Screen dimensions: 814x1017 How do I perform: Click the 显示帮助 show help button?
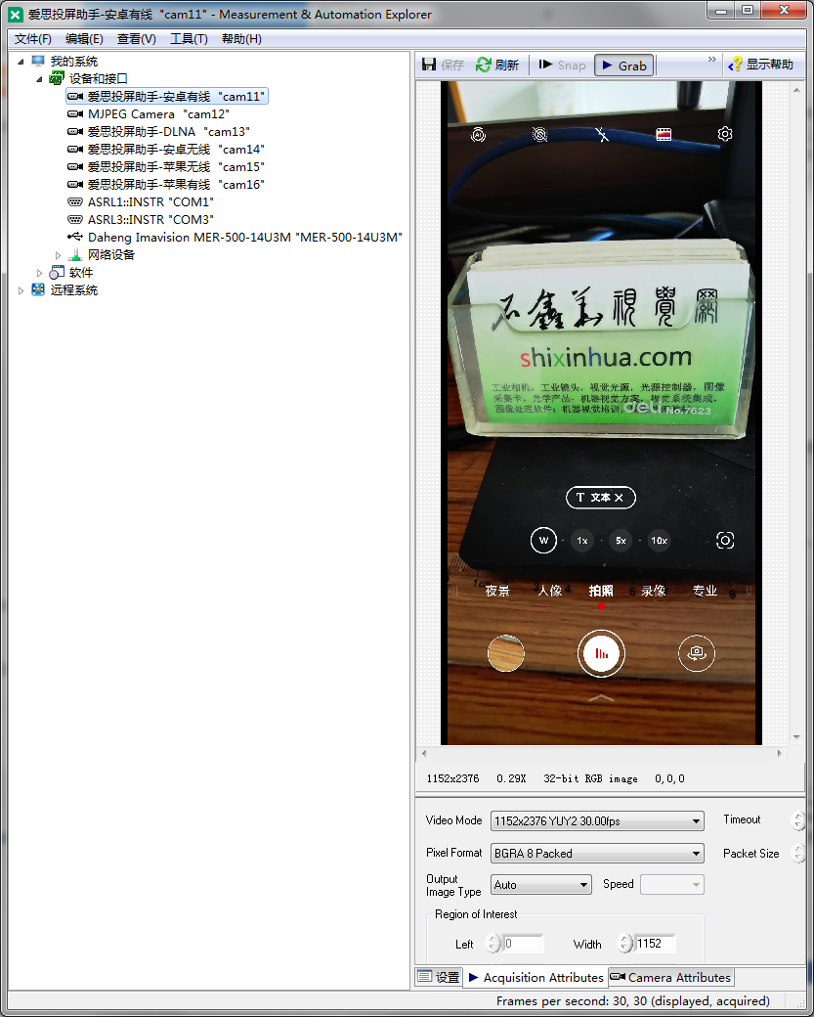pos(761,65)
